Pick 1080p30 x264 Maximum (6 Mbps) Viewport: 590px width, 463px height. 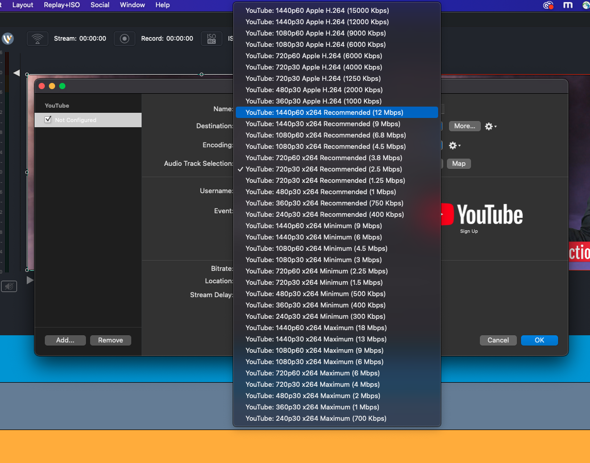click(x=337, y=362)
